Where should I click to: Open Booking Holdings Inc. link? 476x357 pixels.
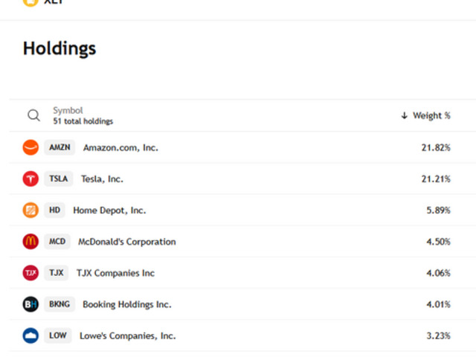126,304
